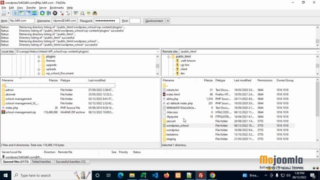This screenshot has width=320, height=180.
Task: Toggle the transfer queue display
Action: tap(34, 13)
